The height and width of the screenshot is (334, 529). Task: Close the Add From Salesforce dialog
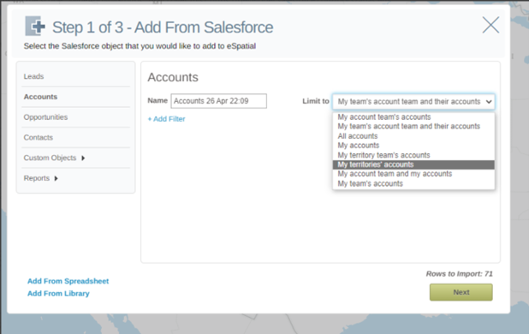(x=490, y=25)
